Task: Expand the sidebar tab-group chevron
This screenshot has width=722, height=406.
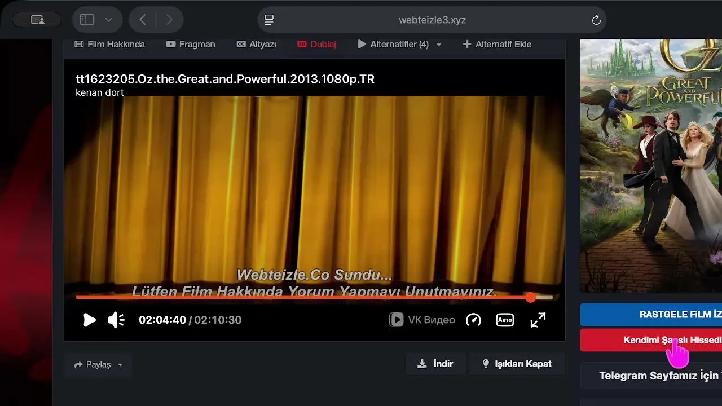Action: (109, 20)
